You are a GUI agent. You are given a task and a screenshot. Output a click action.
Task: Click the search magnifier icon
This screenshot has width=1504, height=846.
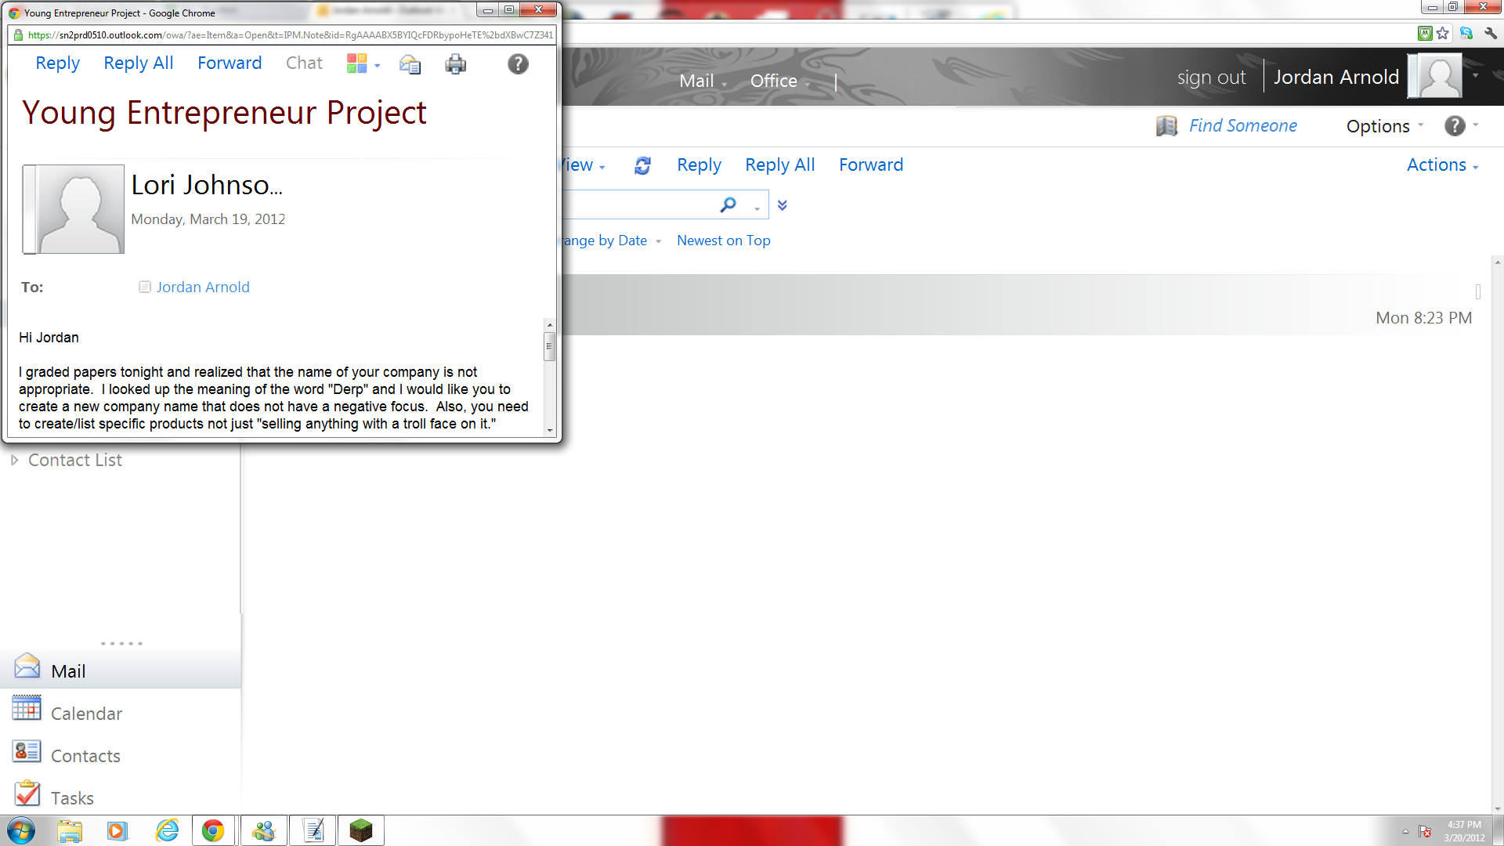tap(728, 205)
